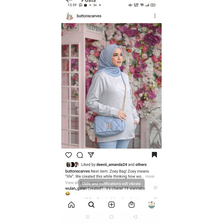
Task: Like wulan_galan's comment with small heart
Action: tap(156, 188)
